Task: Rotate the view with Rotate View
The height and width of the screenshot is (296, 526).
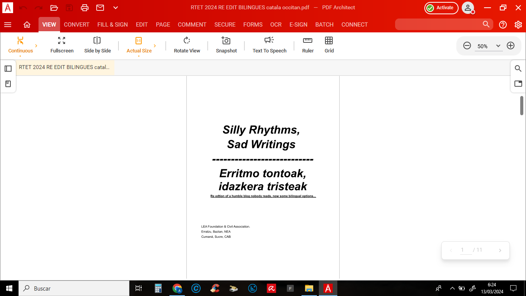Action: tap(187, 45)
